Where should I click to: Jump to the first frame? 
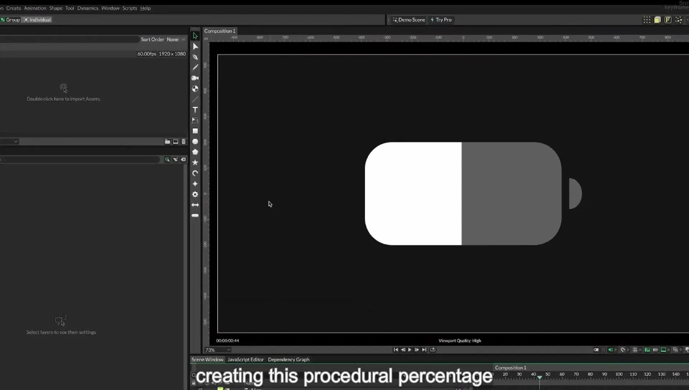point(395,350)
